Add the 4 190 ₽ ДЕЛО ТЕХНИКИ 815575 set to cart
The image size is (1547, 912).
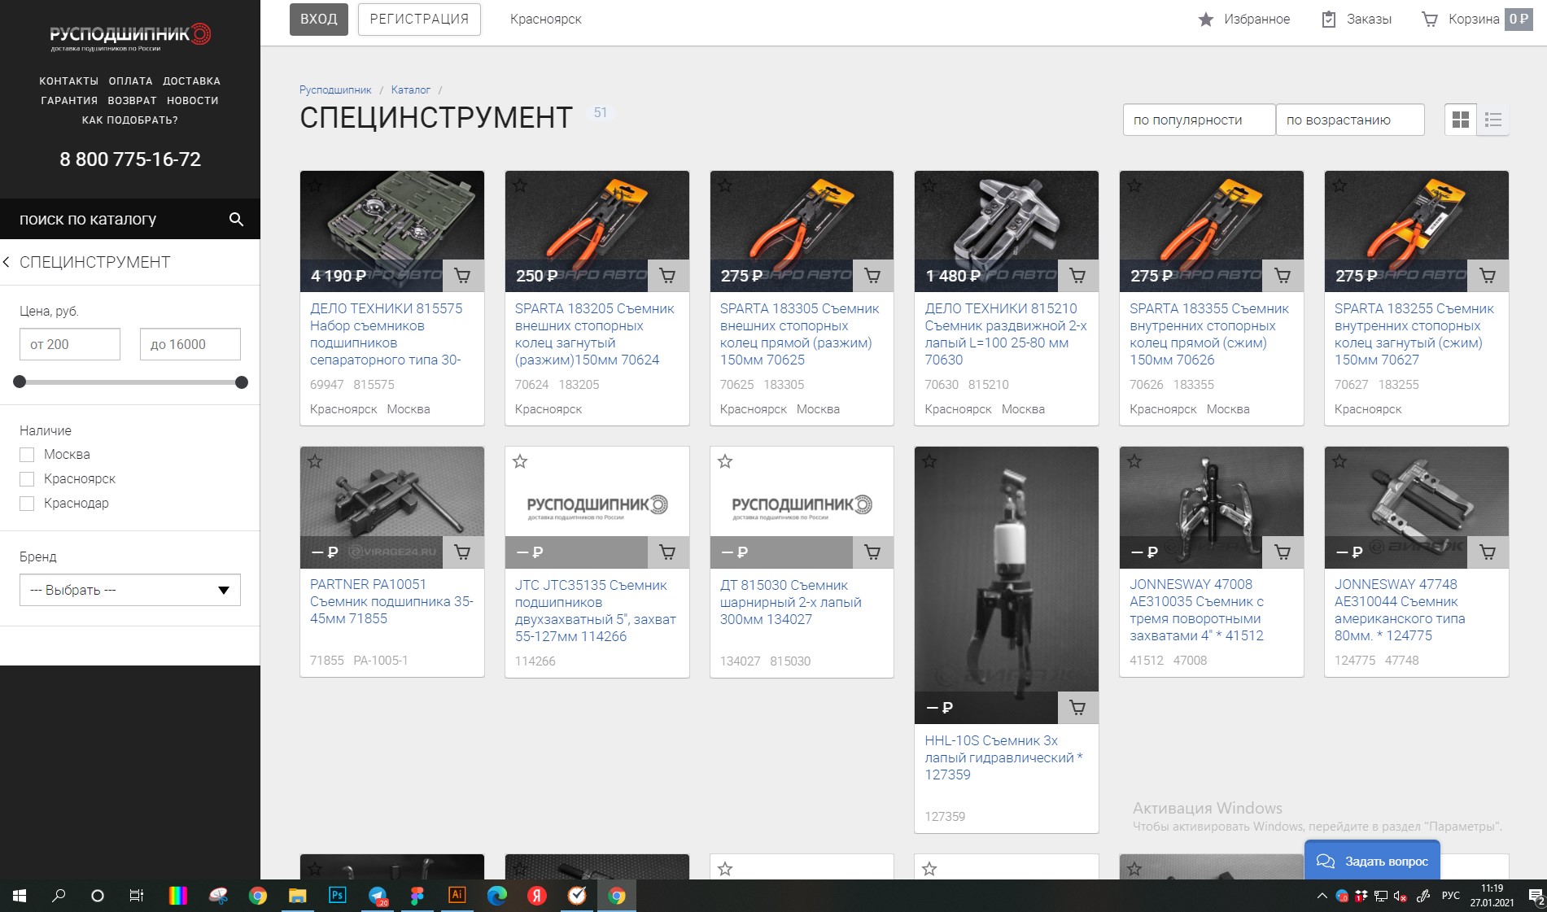point(463,276)
